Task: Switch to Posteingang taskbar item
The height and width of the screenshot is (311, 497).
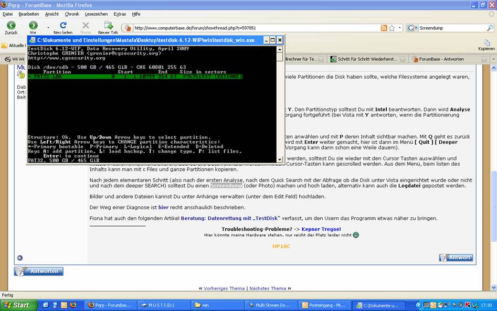Action: coord(324,305)
